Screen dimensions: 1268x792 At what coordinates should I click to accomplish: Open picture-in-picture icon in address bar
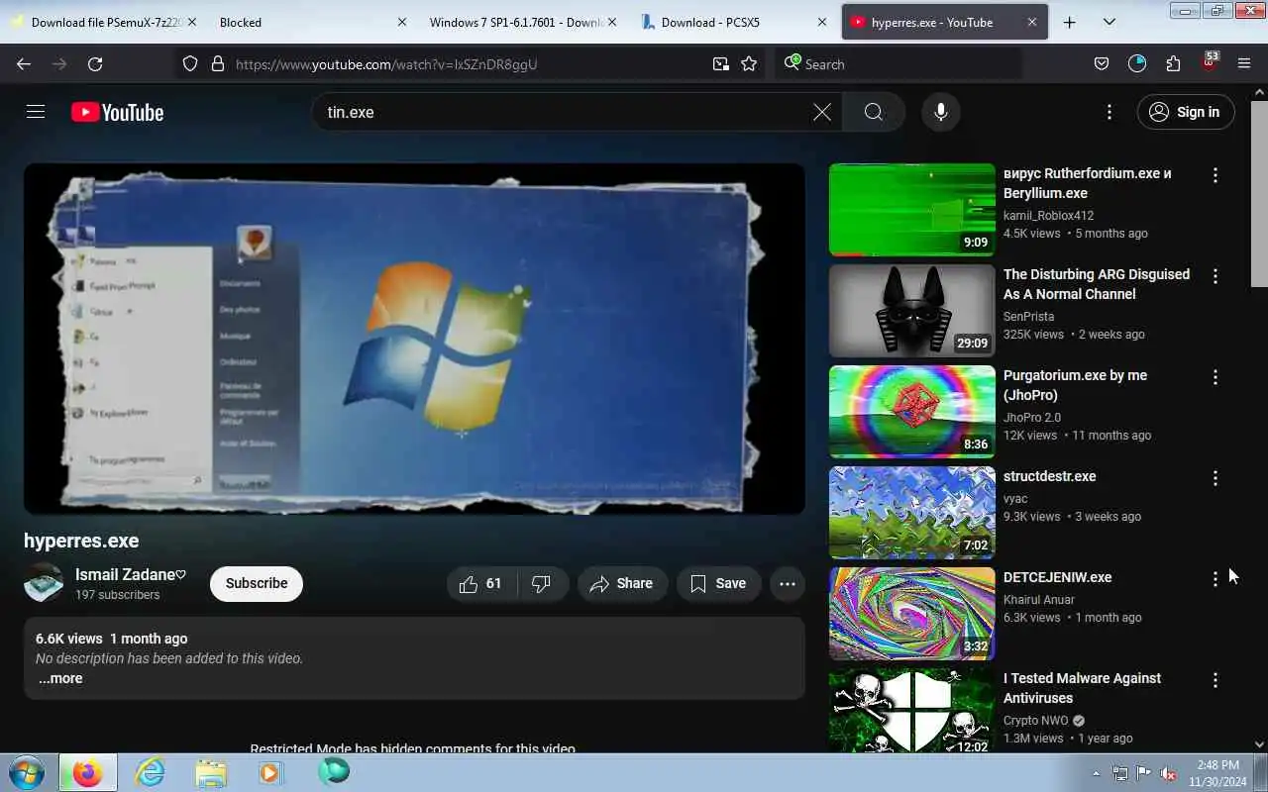click(x=720, y=63)
